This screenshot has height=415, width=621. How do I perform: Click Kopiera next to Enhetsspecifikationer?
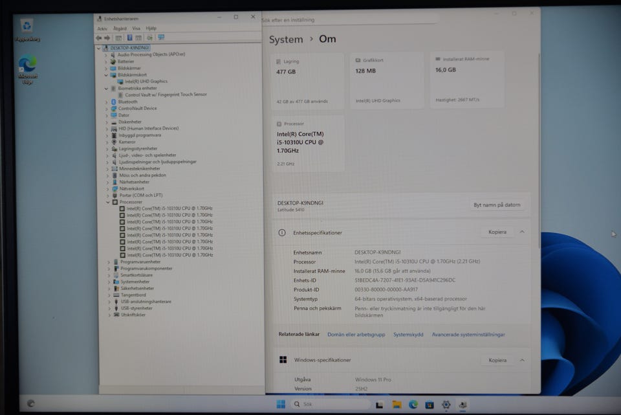pos(497,232)
